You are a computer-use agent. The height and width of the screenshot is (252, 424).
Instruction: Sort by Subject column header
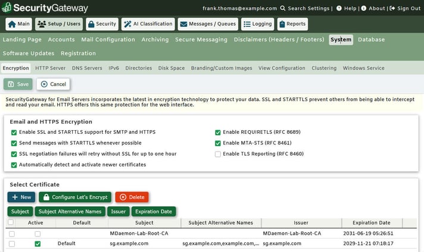click(144, 223)
